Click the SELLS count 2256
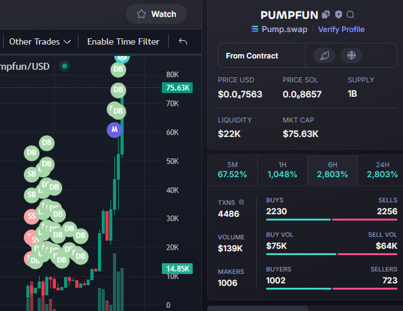The height and width of the screenshot is (311, 403). pos(387,211)
